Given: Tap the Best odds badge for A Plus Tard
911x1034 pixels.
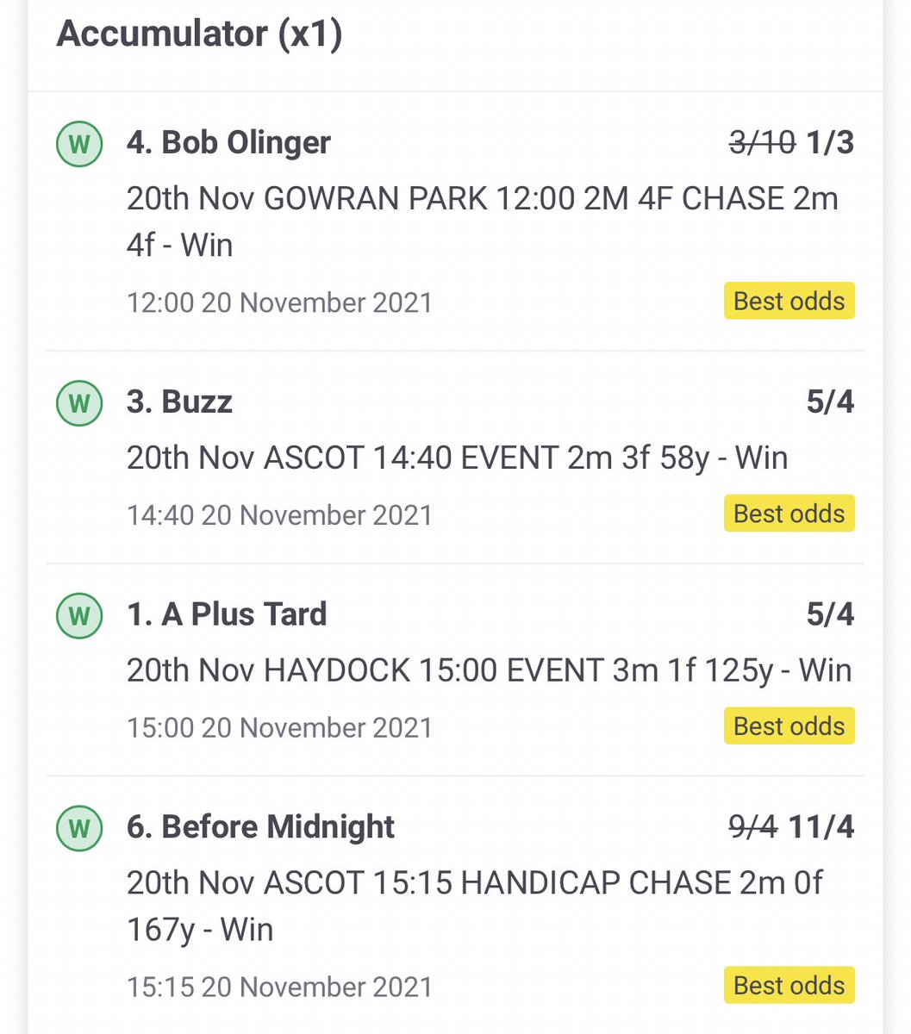Looking at the screenshot, I should point(789,726).
